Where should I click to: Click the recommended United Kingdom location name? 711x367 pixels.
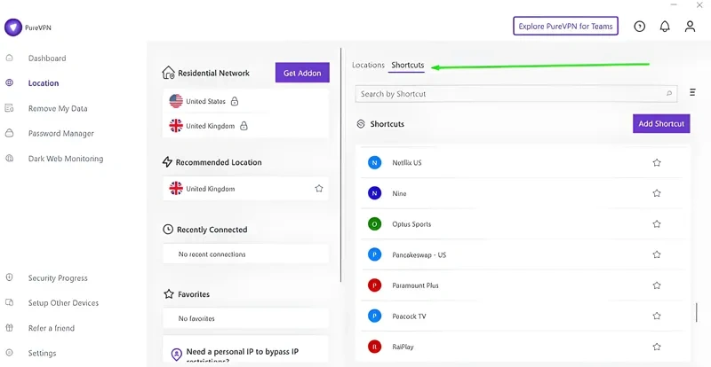pyautogui.click(x=211, y=189)
